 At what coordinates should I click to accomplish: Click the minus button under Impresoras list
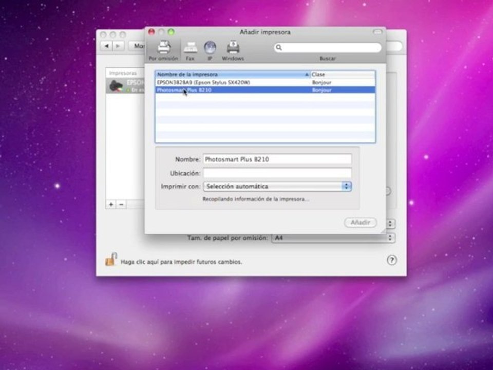click(121, 205)
